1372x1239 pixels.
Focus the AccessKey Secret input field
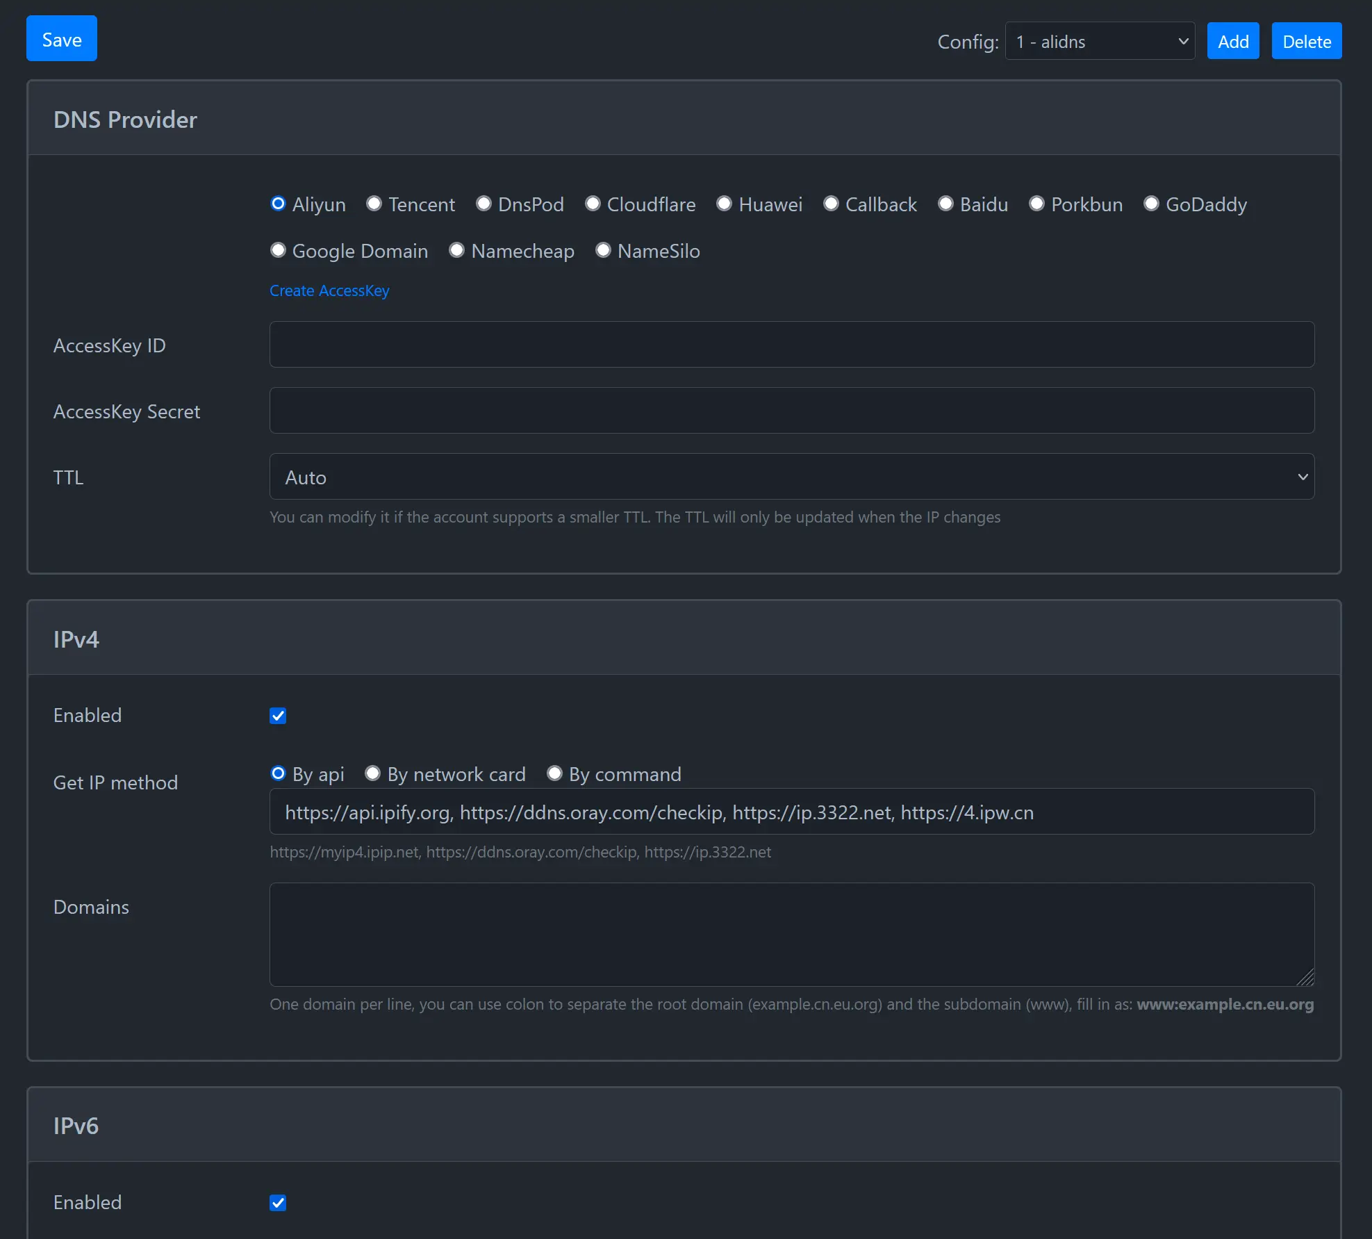(792, 410)
